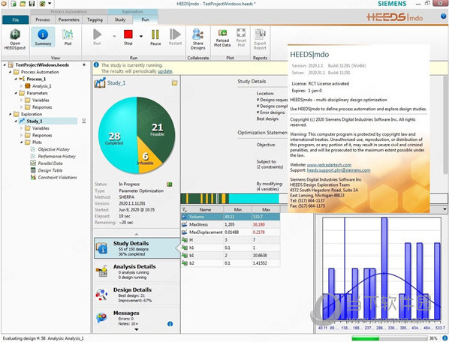
Task: Open the Stop button dropdown arrow
Action: pyautogui.click(x=141, y=36)
